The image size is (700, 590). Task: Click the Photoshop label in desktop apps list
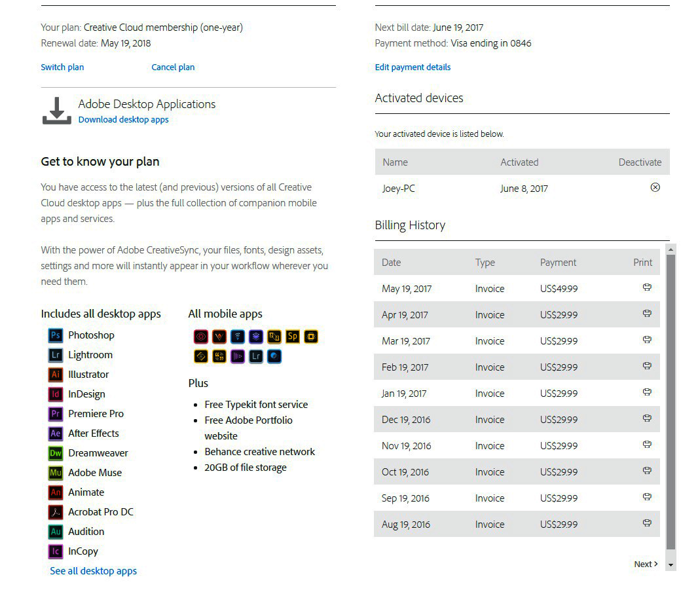[x=92, y=335]
